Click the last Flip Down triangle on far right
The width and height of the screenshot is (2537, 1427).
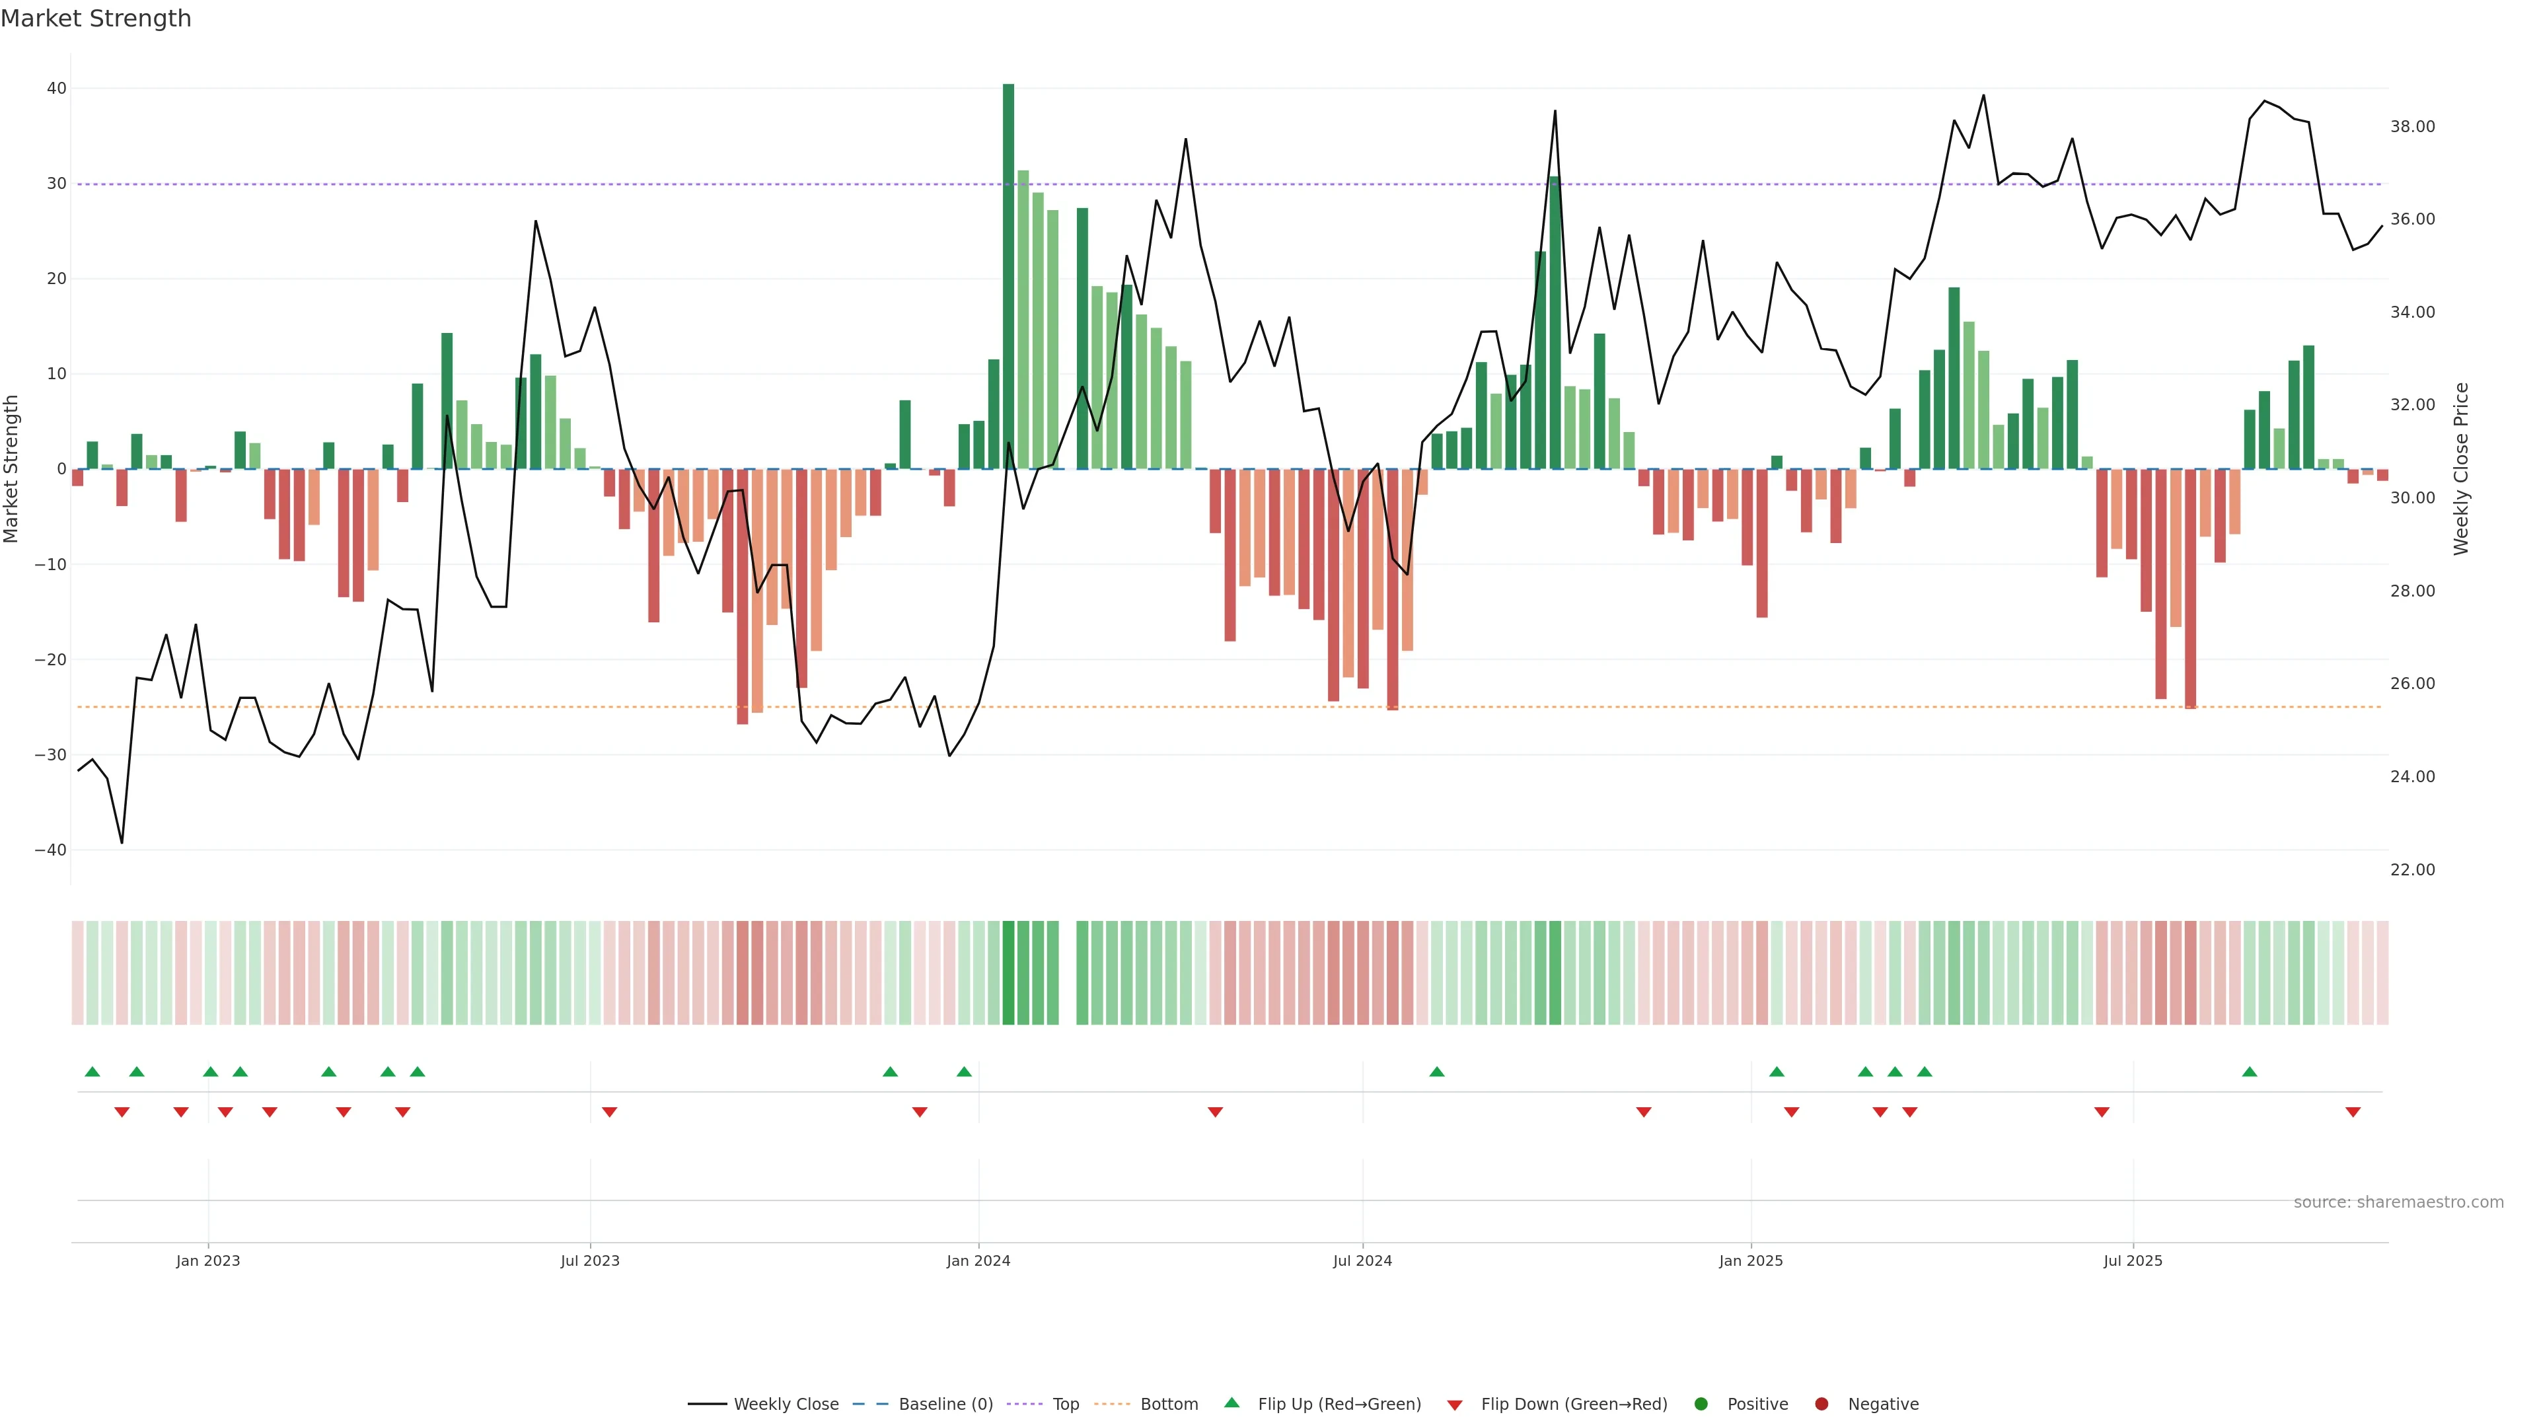click(x=2352, y=1112)
